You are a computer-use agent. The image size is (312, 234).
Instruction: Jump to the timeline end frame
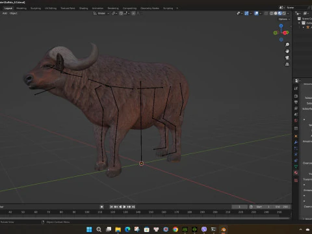click(133, 207)
